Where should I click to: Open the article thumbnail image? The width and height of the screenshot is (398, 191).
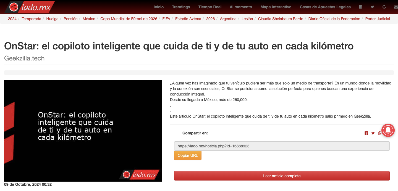pos(83,131)
